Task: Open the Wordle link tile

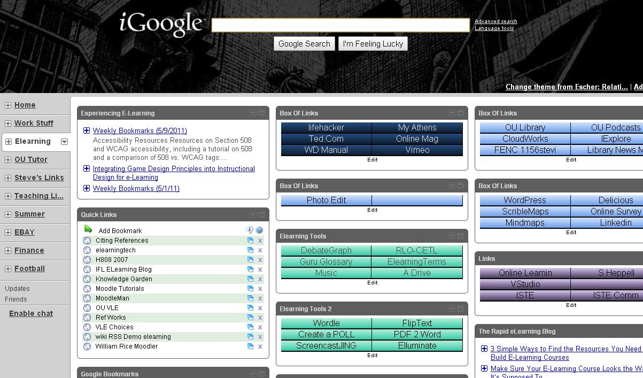Action: coord(326,323)
